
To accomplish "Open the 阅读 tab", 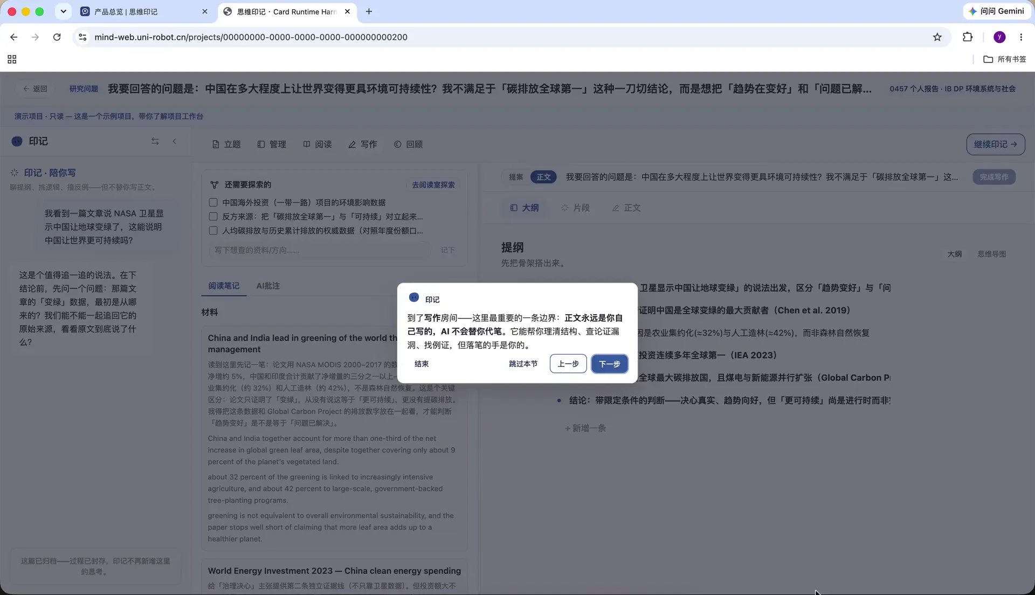I will (x=318, y=144).
